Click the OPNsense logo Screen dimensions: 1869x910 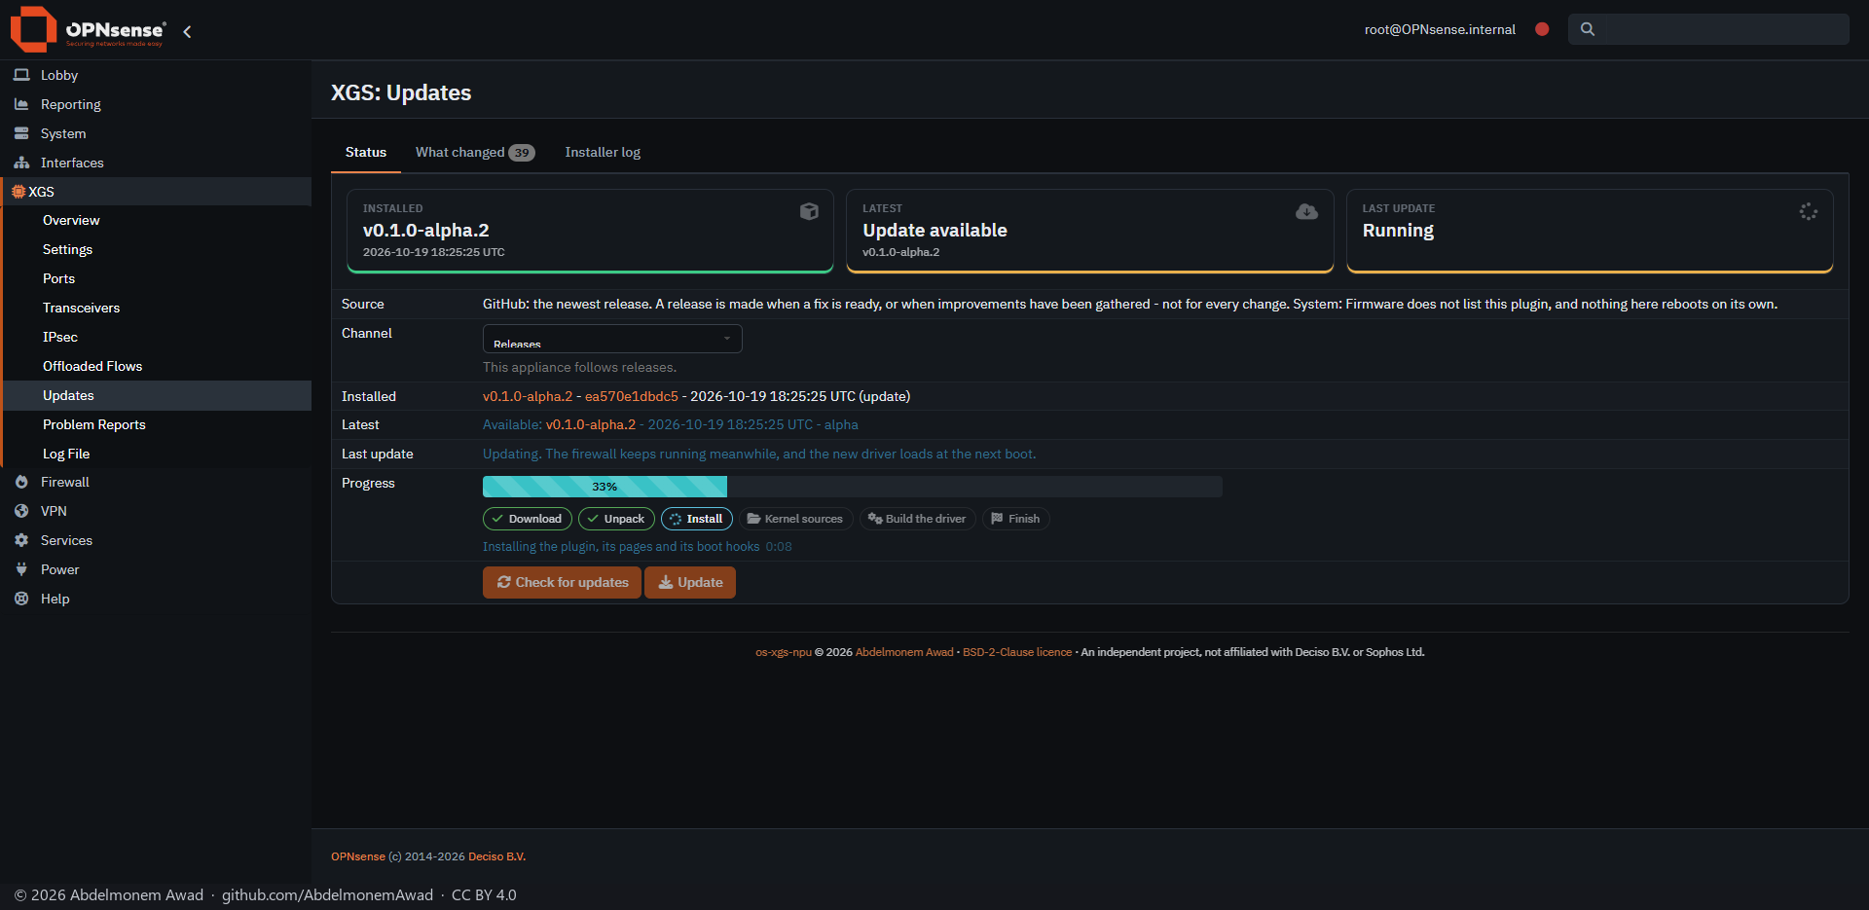tap(88, 29)
